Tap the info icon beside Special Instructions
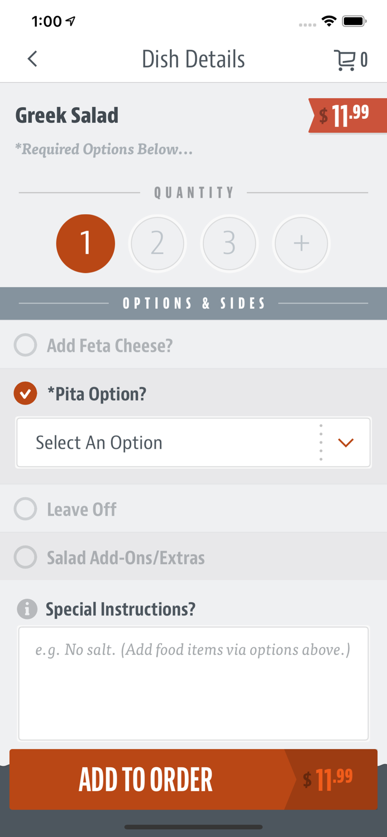 (x=27, y=609)
